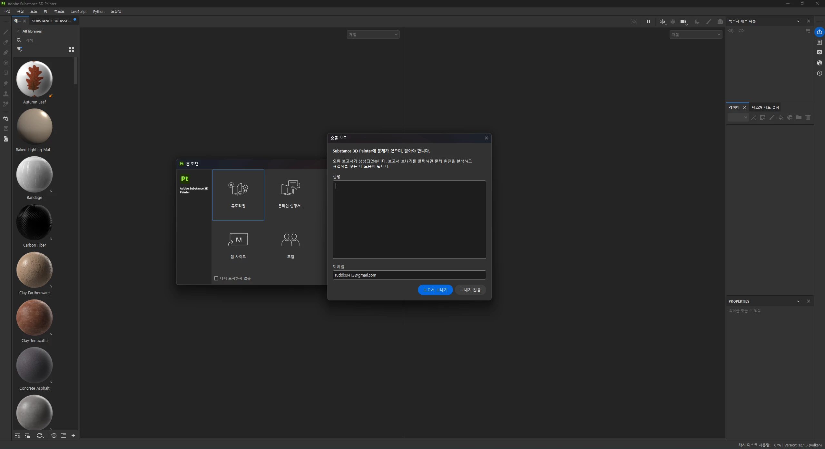Click the hourglass icon in left toolbar
825x449 pixels.
click(6, 129)
